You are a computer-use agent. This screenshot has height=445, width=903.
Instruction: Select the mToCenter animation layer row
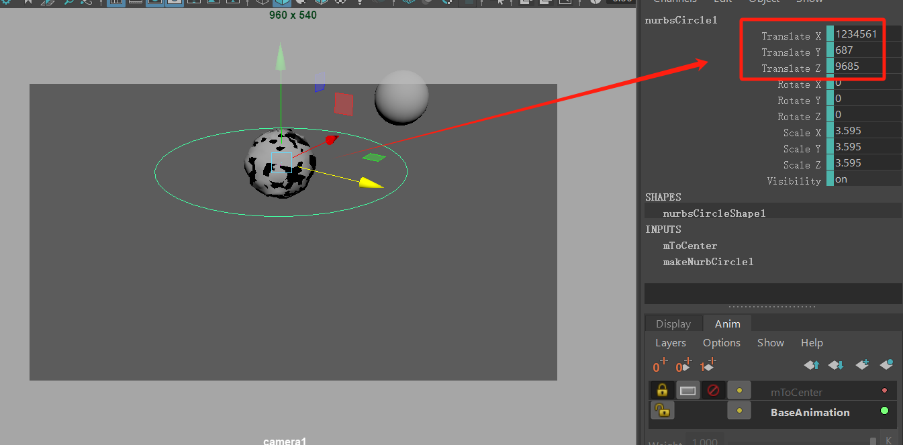[773, 391]
